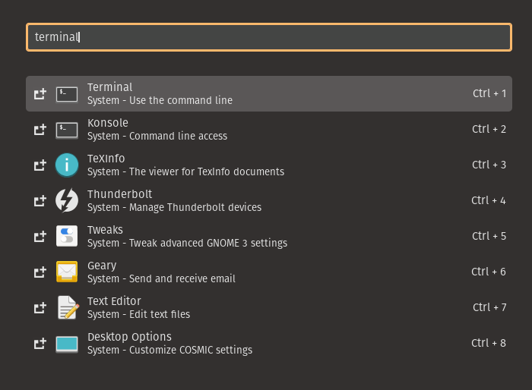
Task: Choose the 'Thunderbolt' result title
Action: [120, 194]
